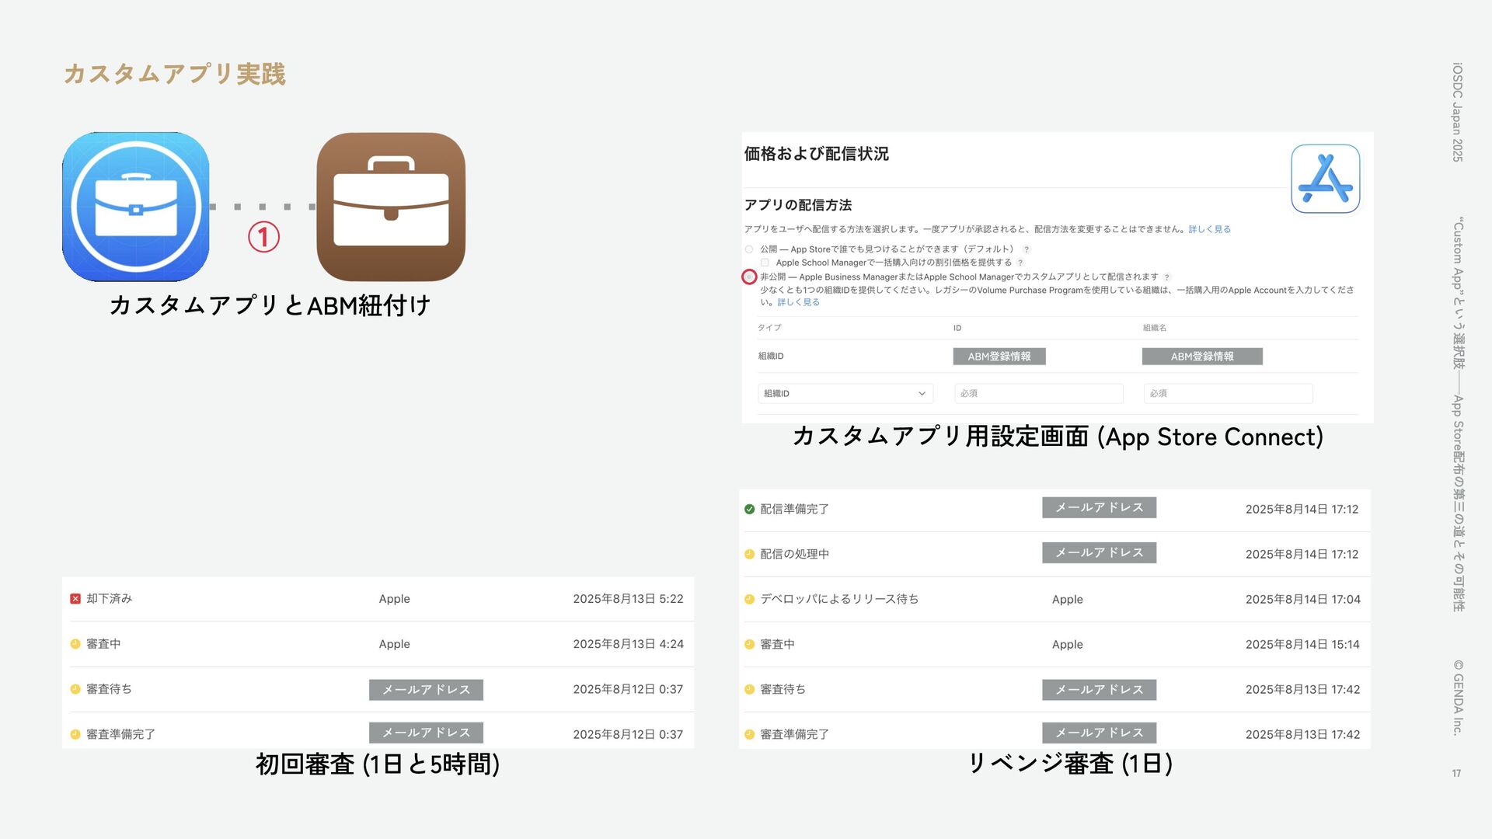
Task: Click メールアドレス in the 配信準備完了 row
Action: [1100, 507]
